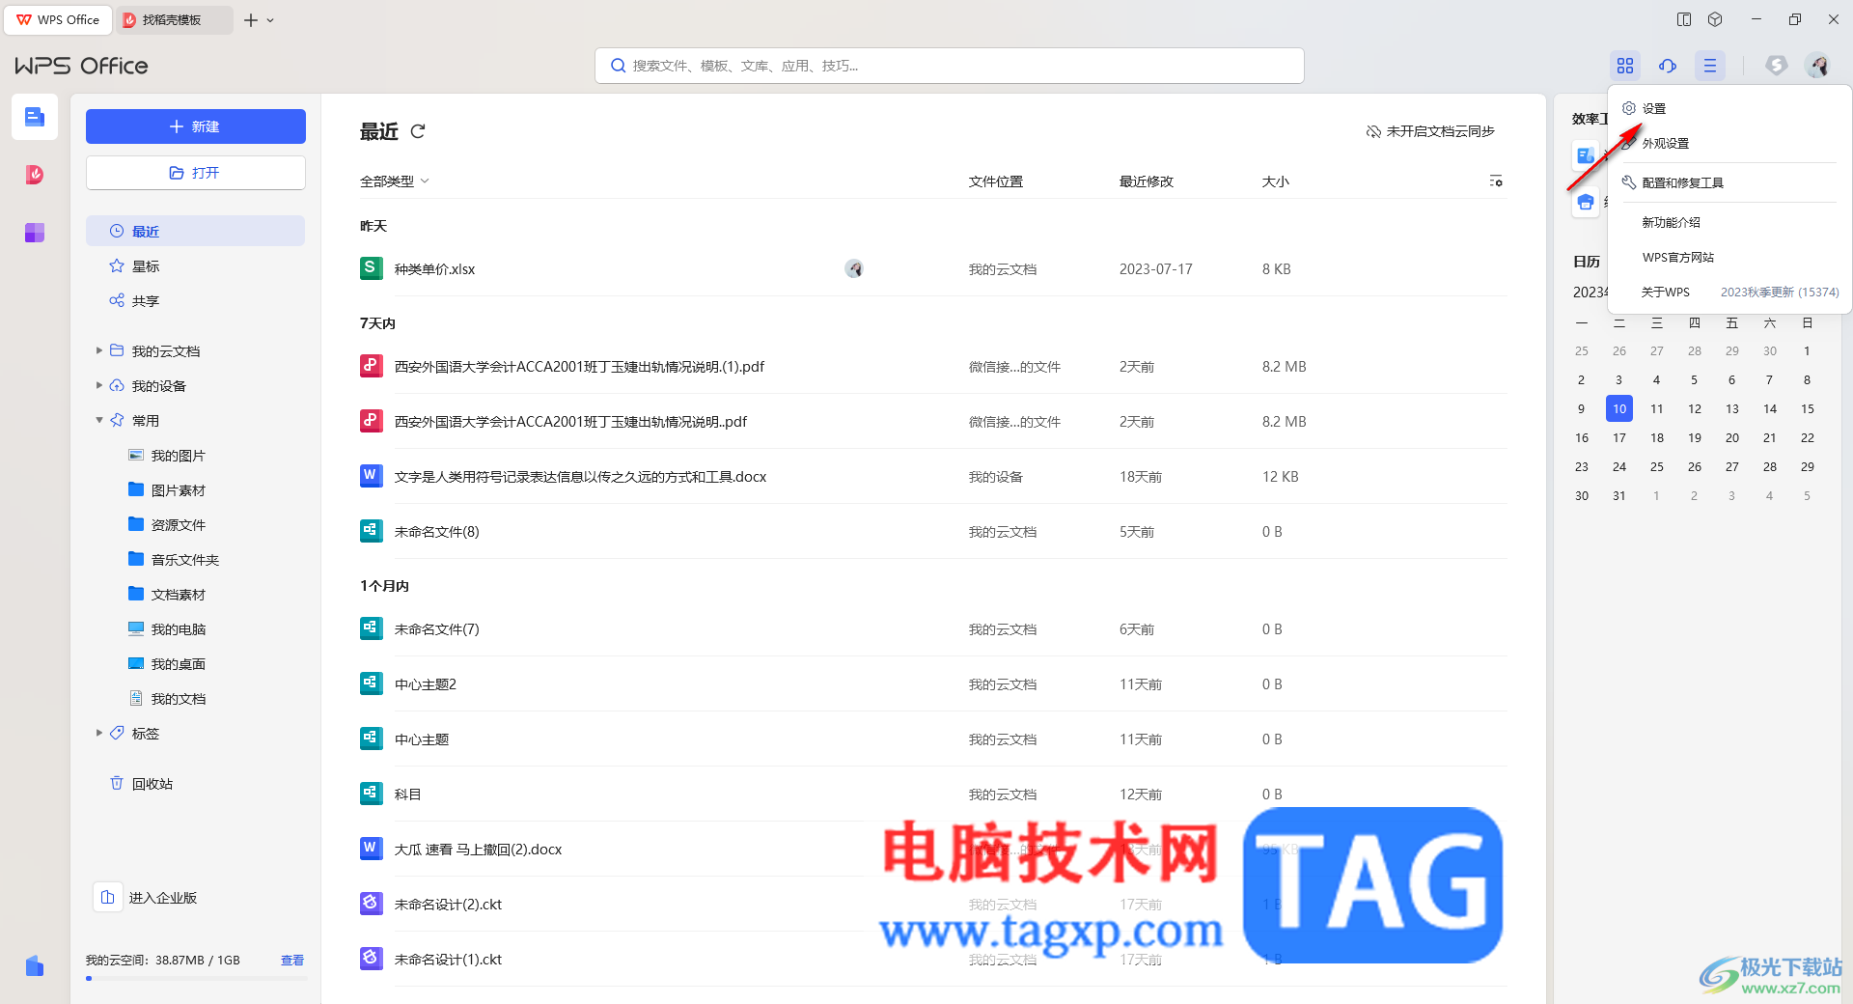The height and width of the screenshot is (1004, 1853).
Task: Switch to 找稻壳模板 tab
Action: (174, 19)
